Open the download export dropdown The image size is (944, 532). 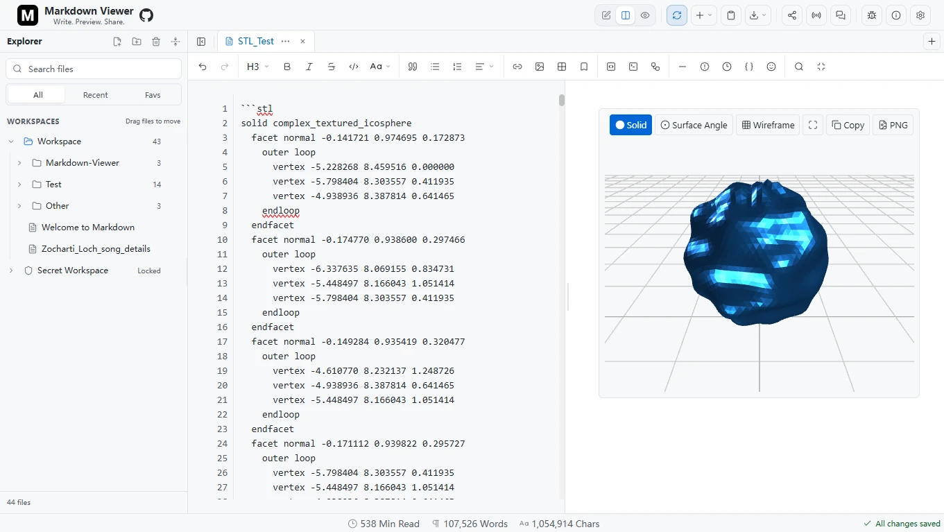point(758,15)
